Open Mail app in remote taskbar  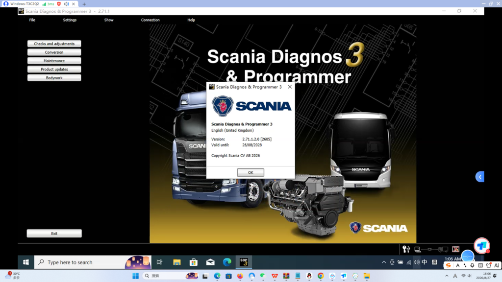[x=210, y=262]
